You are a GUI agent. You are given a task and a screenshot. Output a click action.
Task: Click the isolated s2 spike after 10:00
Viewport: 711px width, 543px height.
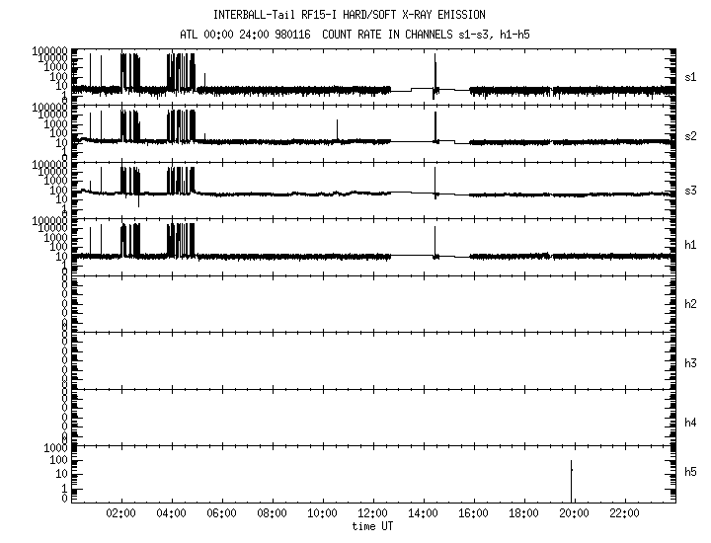337,130
